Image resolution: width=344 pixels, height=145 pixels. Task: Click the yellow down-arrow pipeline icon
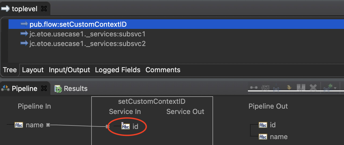pyautogui.click(x=289, y=87)
